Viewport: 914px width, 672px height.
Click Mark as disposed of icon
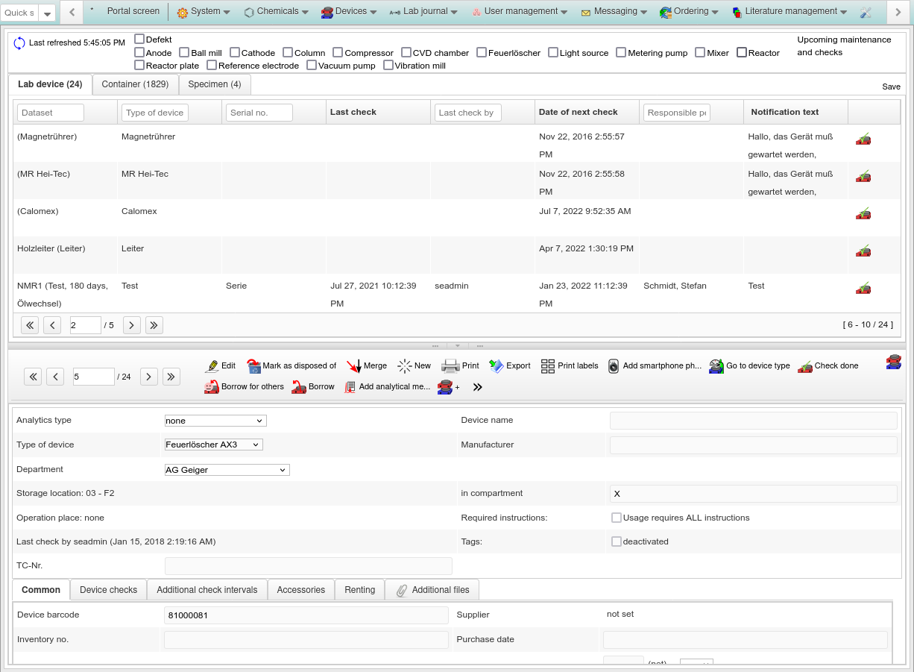(x=253, y=366)
